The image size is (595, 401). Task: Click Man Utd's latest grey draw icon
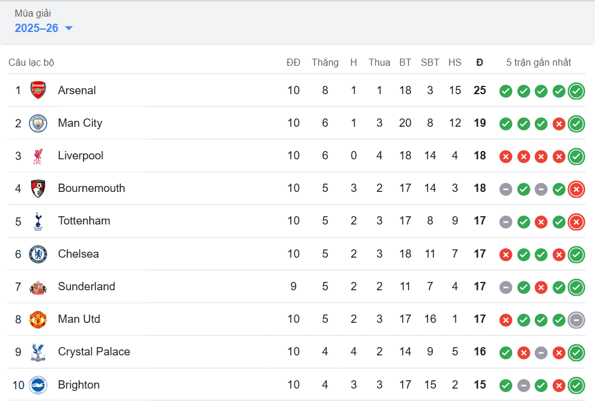(x=576, y=320)
